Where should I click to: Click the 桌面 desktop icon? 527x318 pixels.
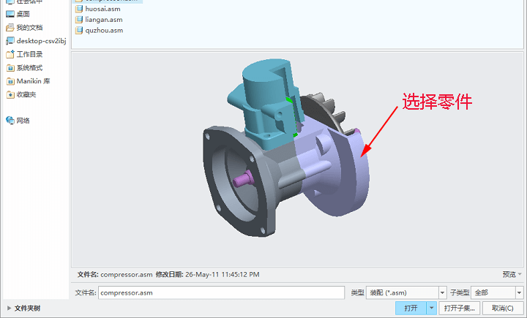coord(10,14)
